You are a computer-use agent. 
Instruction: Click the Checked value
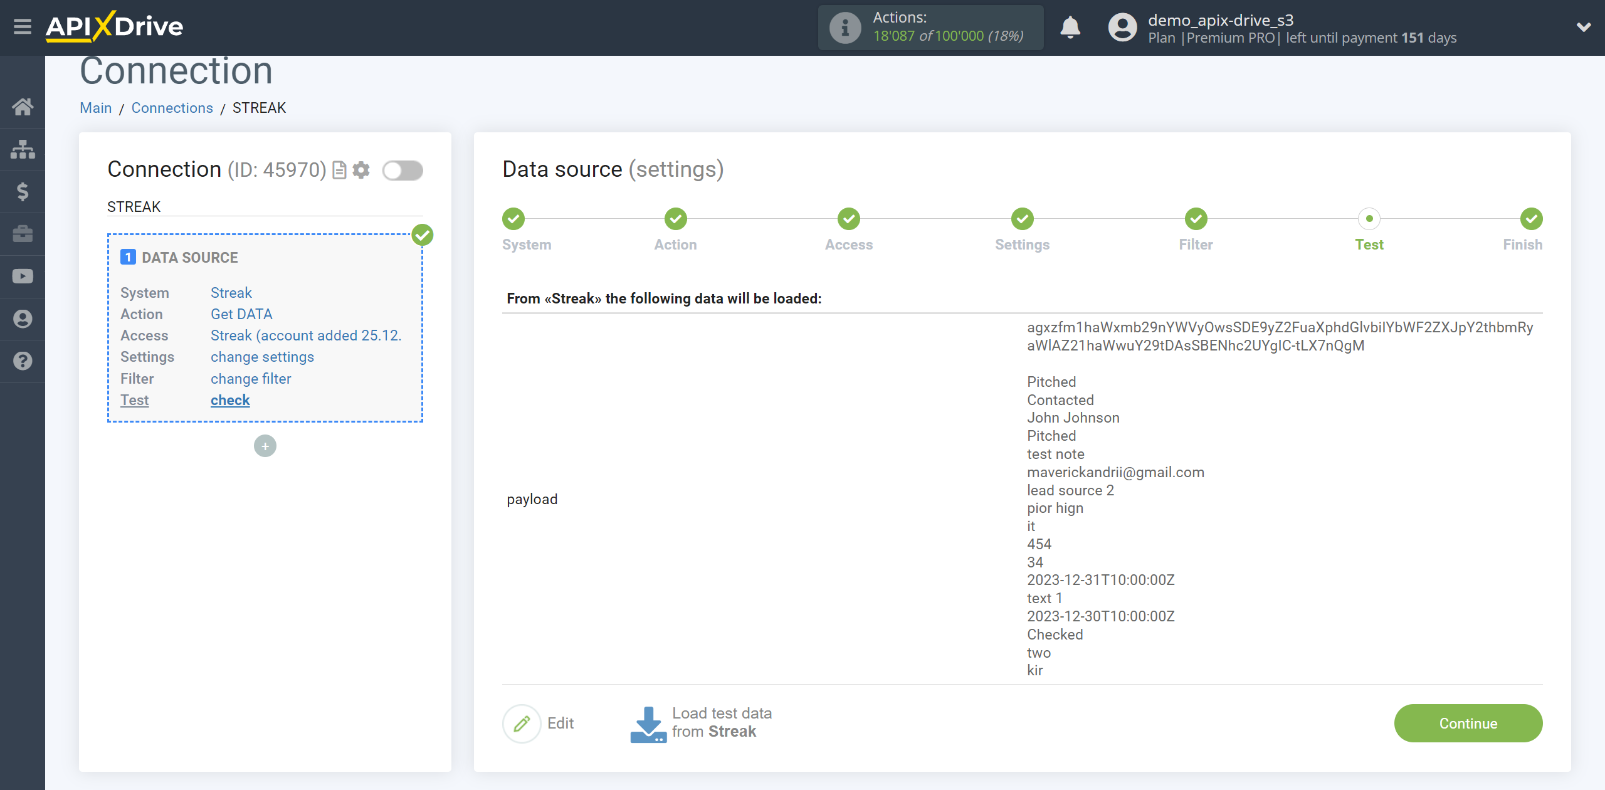tap(1055, 635)
